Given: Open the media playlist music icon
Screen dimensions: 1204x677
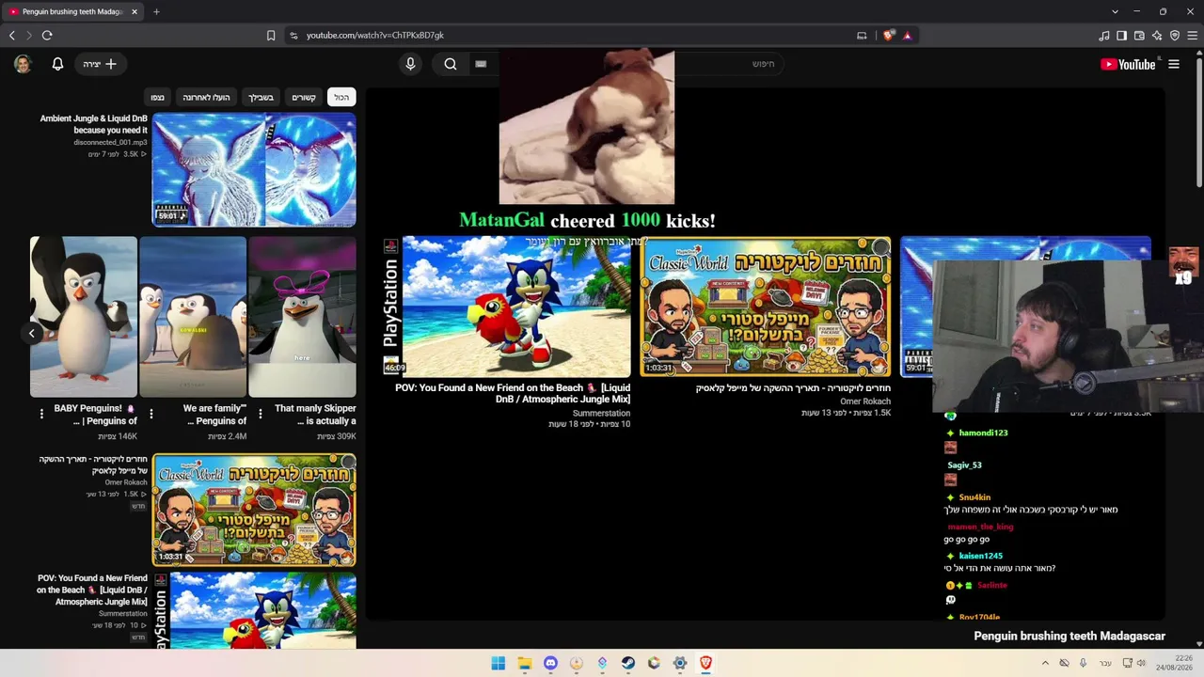Looking at the screenshot, I should click(1103, 36).
